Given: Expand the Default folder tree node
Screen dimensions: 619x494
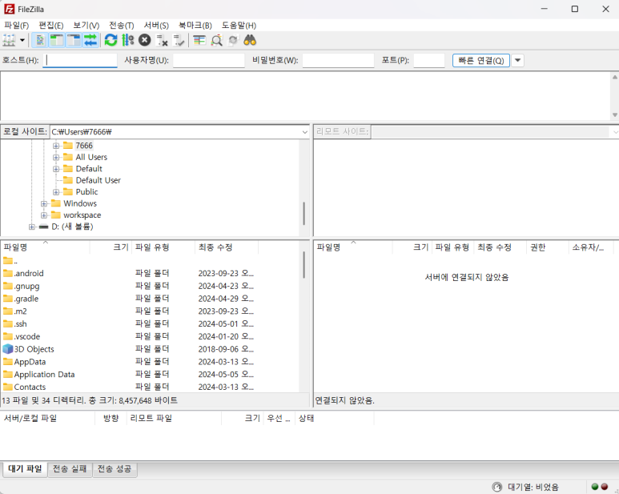Looking at the screenshot, I should point(56,169).
